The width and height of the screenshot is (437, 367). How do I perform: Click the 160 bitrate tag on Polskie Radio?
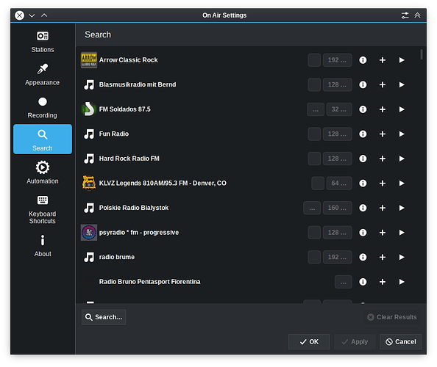coord(337,208)
